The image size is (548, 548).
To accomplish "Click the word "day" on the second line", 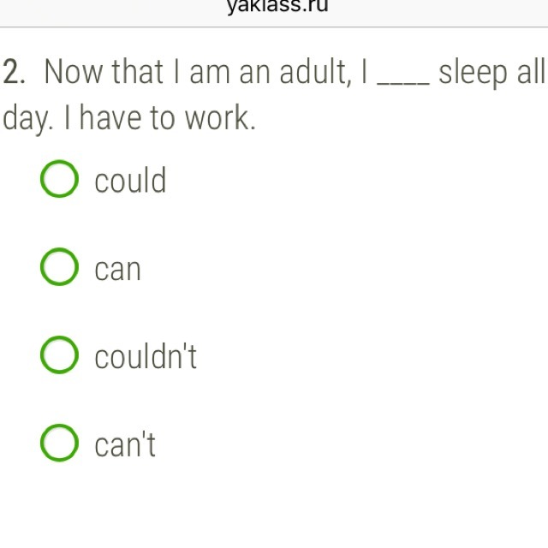I will 24,121.
